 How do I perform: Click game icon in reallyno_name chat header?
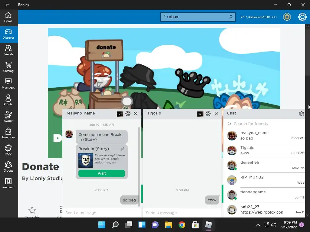click(120, 114)
